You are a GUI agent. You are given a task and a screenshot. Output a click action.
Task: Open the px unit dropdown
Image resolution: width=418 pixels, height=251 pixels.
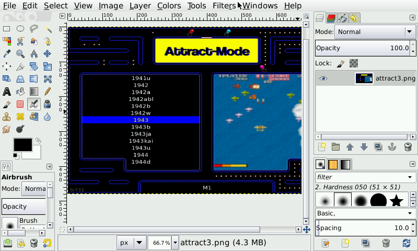tap(132, 243)
